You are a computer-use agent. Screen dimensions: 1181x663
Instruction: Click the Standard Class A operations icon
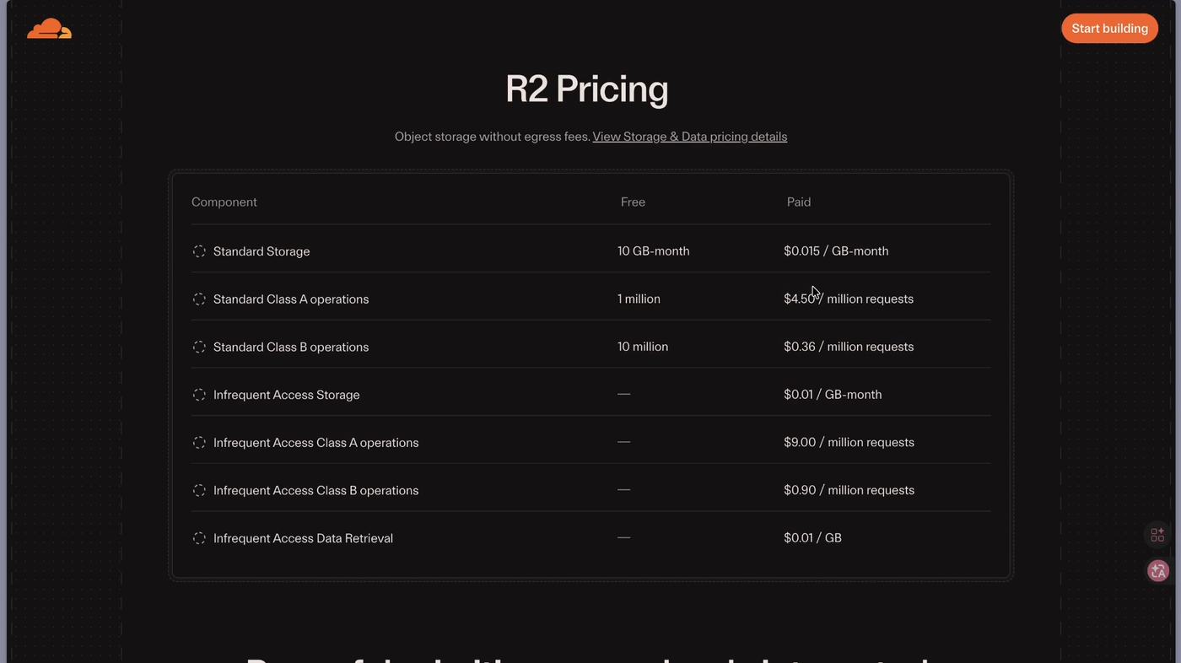tap(199, 299)
